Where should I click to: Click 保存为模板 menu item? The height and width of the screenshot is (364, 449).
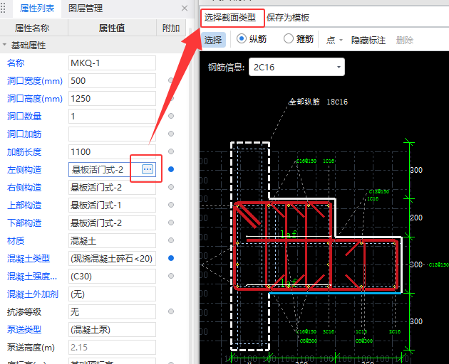[288, 18]
